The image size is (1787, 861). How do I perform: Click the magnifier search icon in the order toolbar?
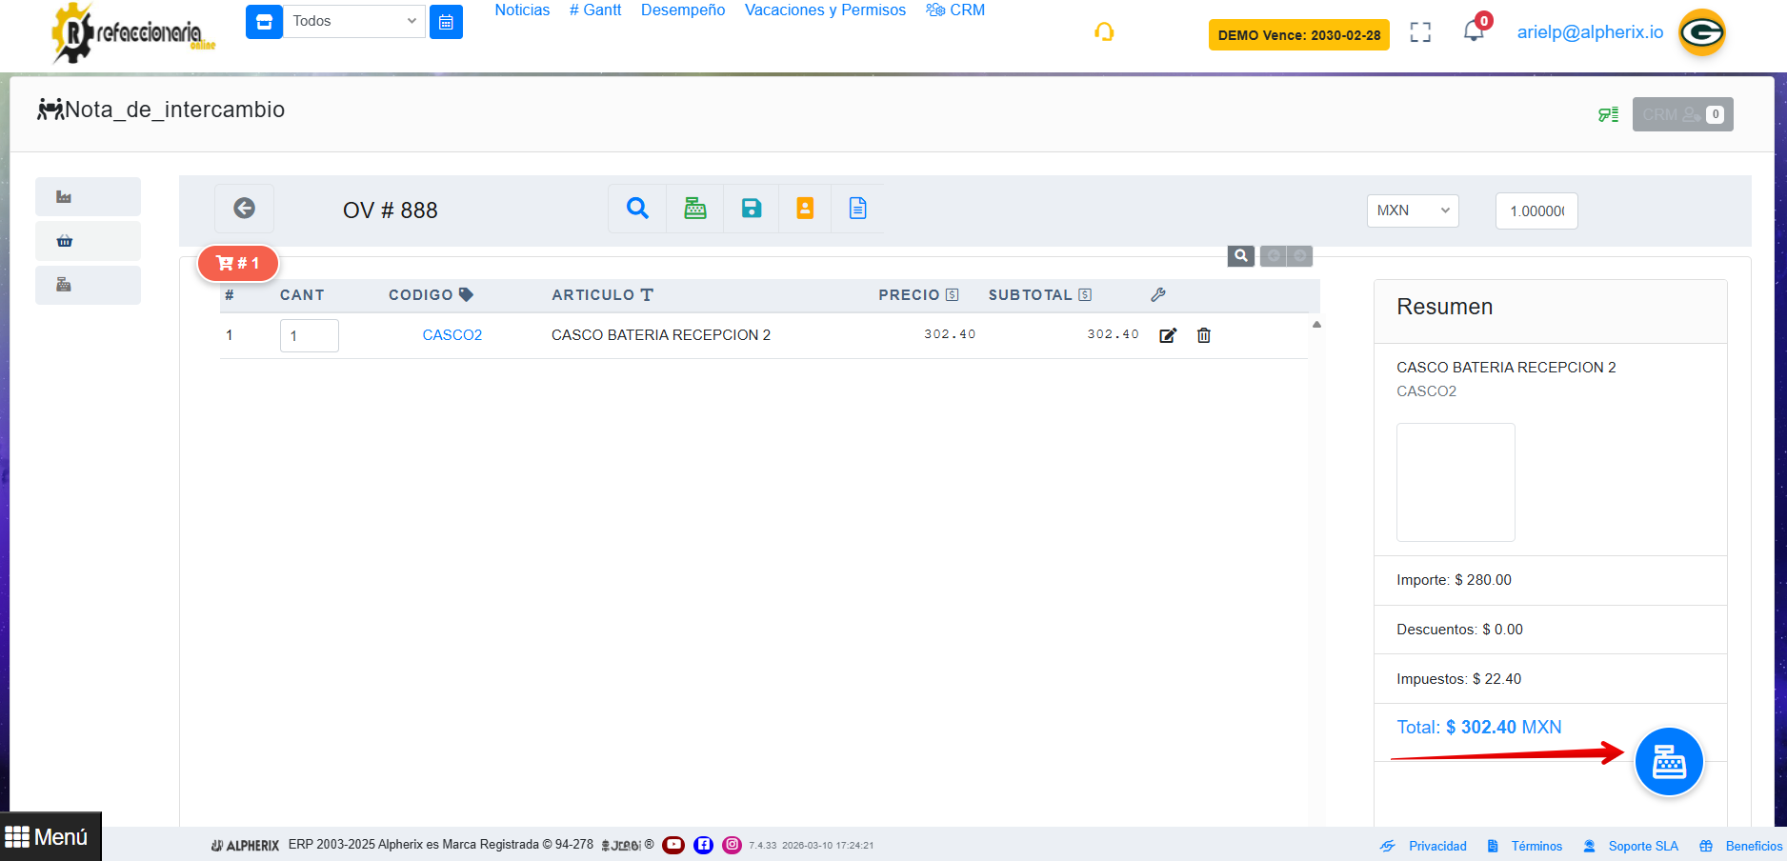[x=637, y=209]
